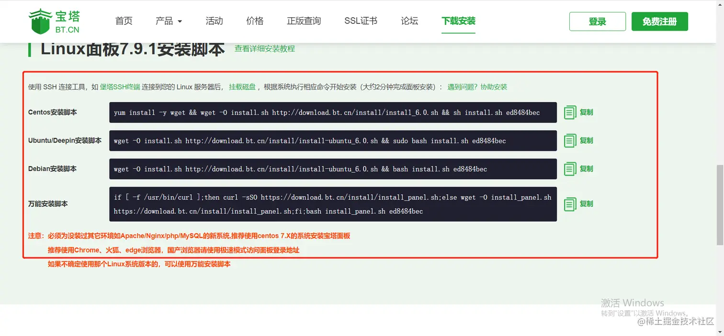
Task: Click the 注意 warning about new systems
Action: click(189, 236)
